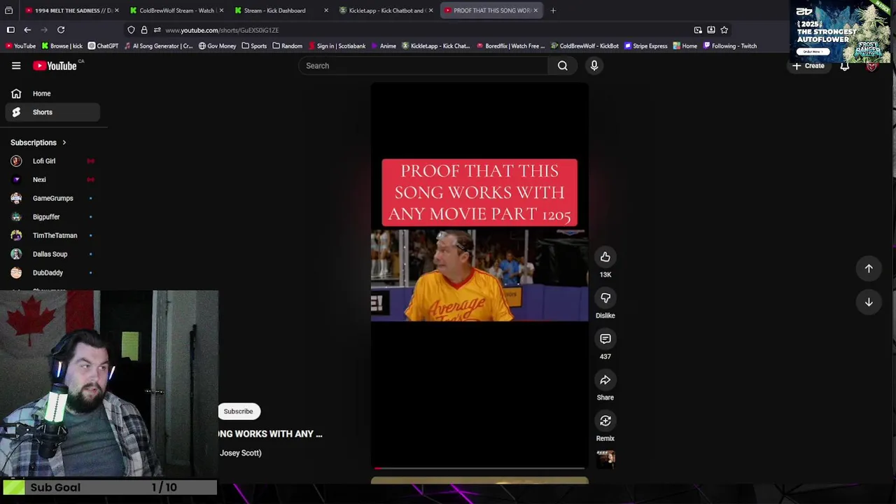Remix this short
This screenshot has height=504, width=896.
605,421
